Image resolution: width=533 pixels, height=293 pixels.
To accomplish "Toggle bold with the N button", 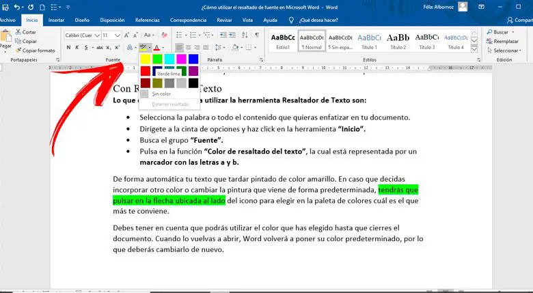I will pyautogui.click(x=68, y=47).
